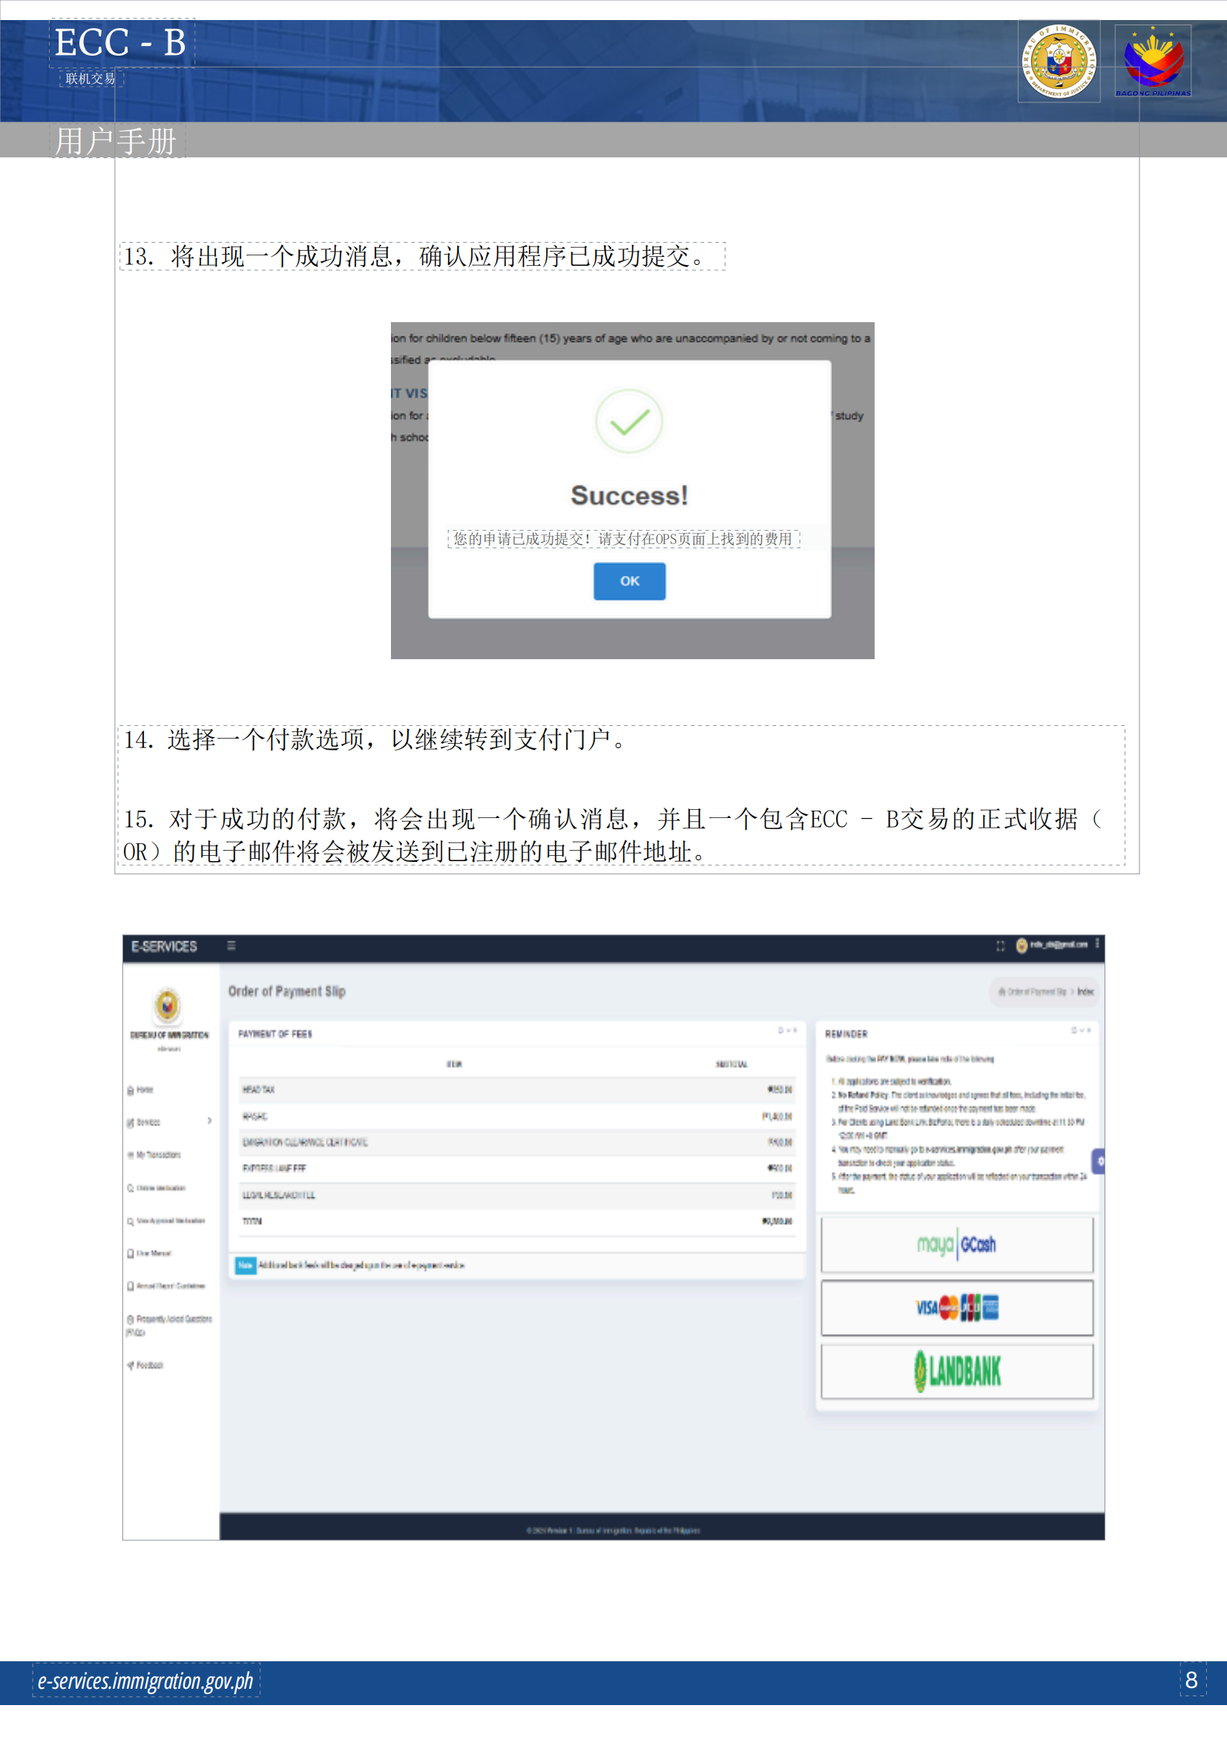Image resolution: width=1227 pixels, height=1737 pixels.
Task: Click the TOTAL row in fees table
Action: [516, 1222]
